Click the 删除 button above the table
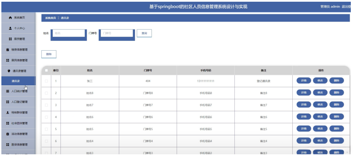The width and height of the screenshot is (358, 156). (49, 54)
